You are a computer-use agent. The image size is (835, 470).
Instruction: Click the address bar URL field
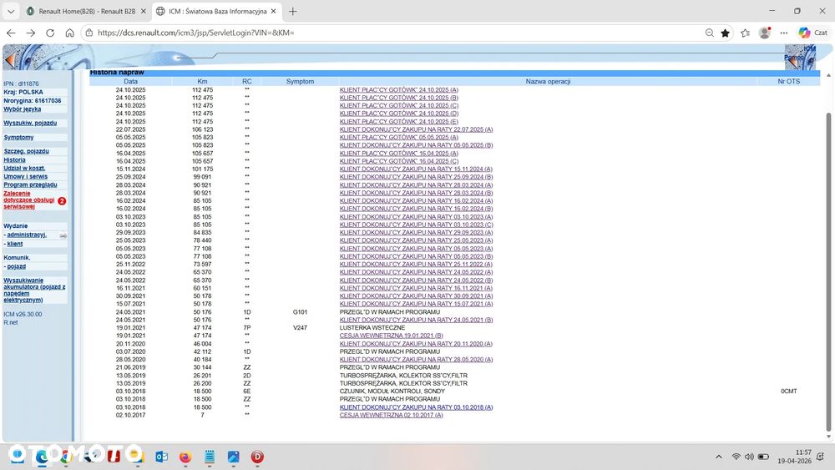click(394, 33)
